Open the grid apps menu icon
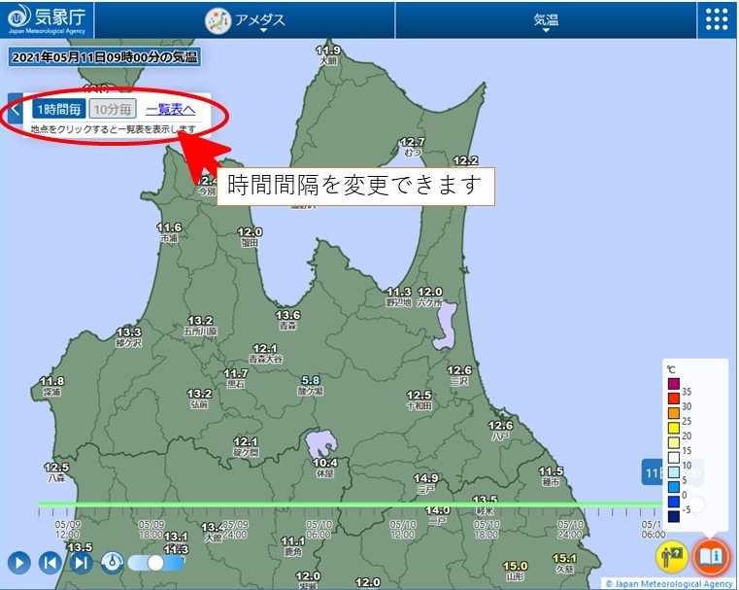Image resolution: width=739 pixels, height=590 pixels. (x=717, y=19)
